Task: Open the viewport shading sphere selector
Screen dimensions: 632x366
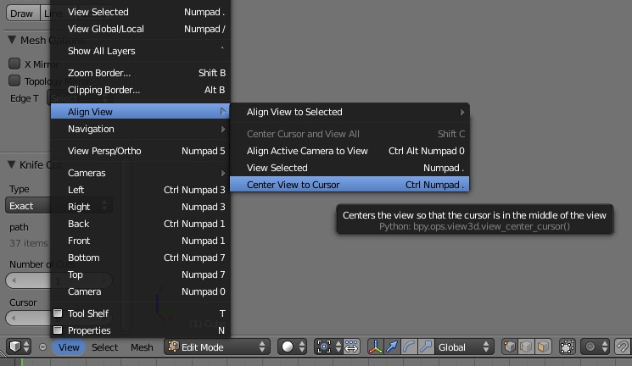Action: point(292,347)
